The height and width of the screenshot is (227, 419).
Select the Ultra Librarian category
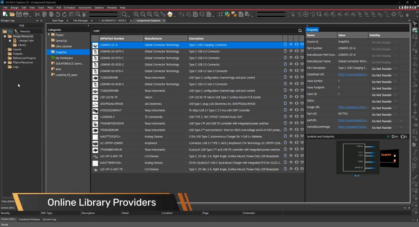click(x=64, y=46)
